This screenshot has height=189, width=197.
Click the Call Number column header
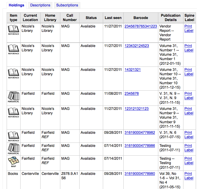[70, 18]
